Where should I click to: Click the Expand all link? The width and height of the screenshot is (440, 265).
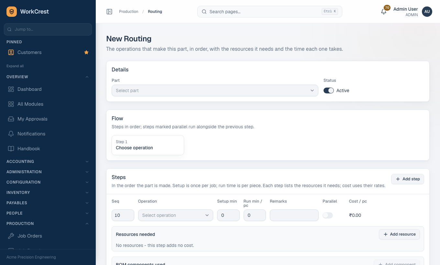click(15, 66)
